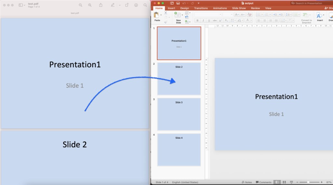Viewport: 333px width, 185px height.
Task: Open the New Slide layout dropdown arrow
Action: (183, 15)
